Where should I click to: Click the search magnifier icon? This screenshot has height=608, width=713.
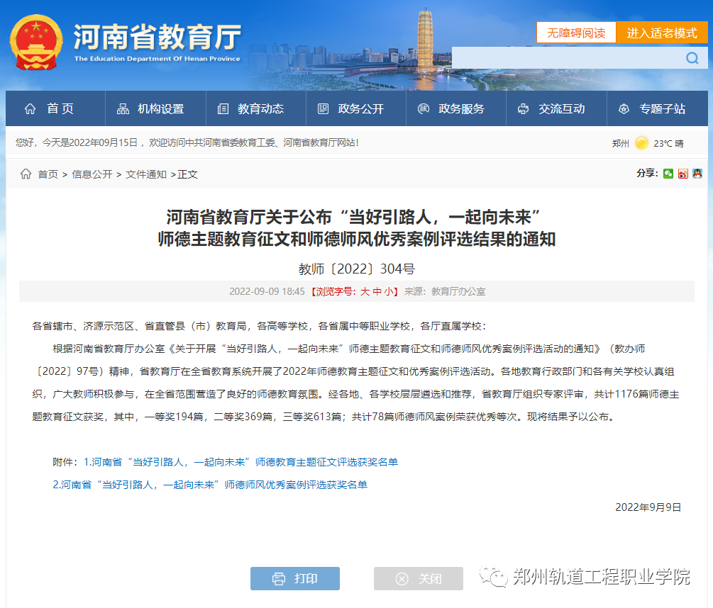coord(692,58)
